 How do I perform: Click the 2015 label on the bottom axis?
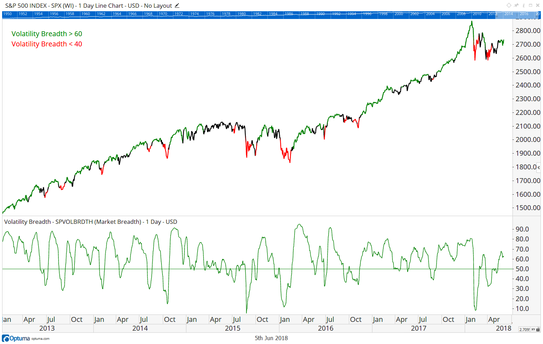(x=232, y=328)
